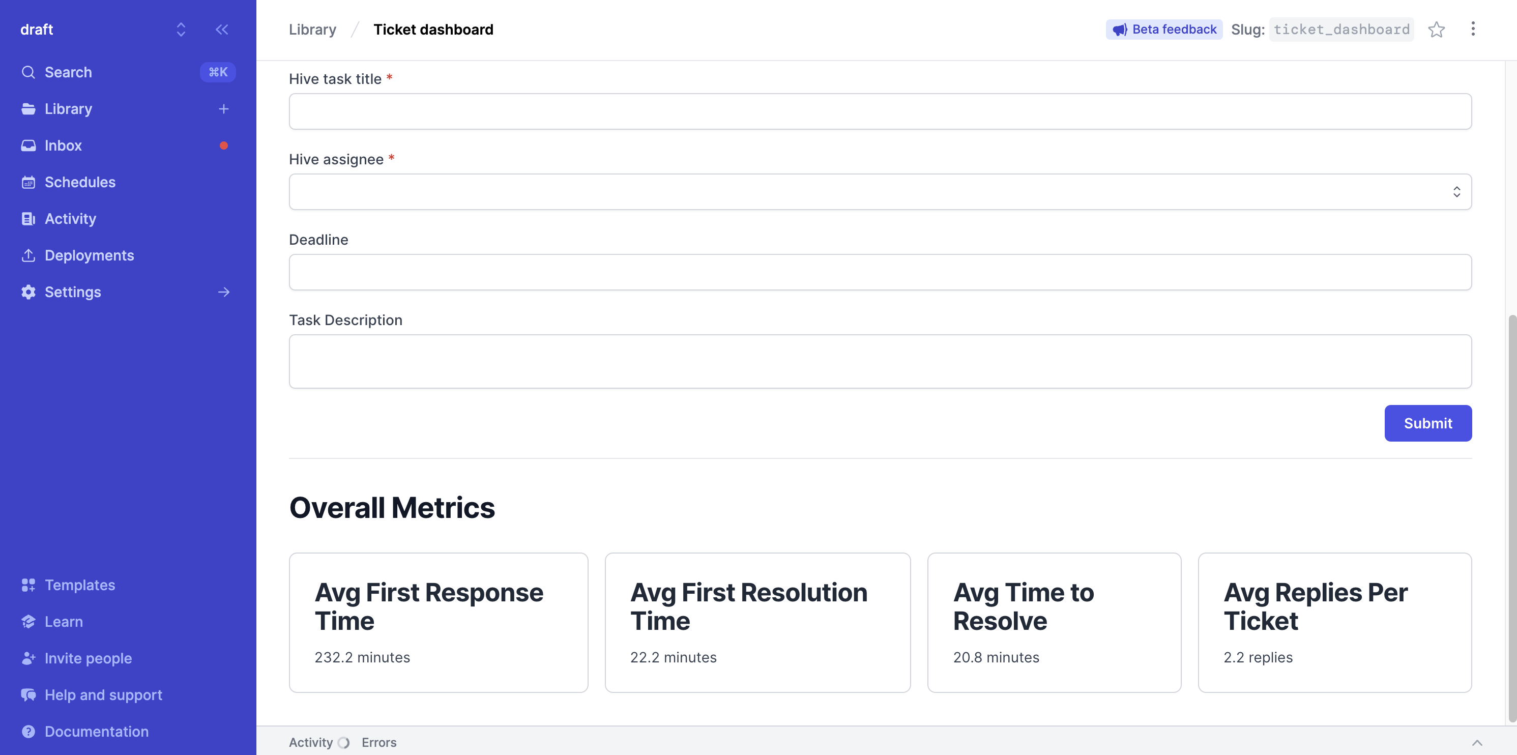Screen dimensions: 1517x755
Task: Click the Deployments upload icon
Action: [x=28, y=255]
